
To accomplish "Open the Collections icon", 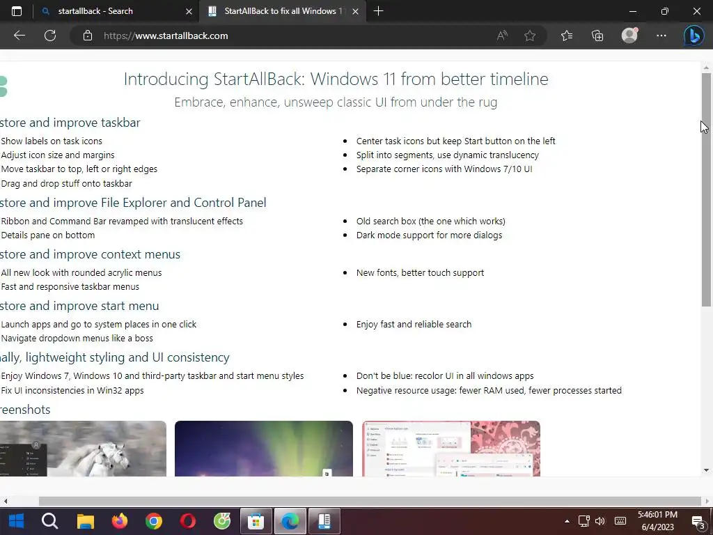I will (597, 36).
